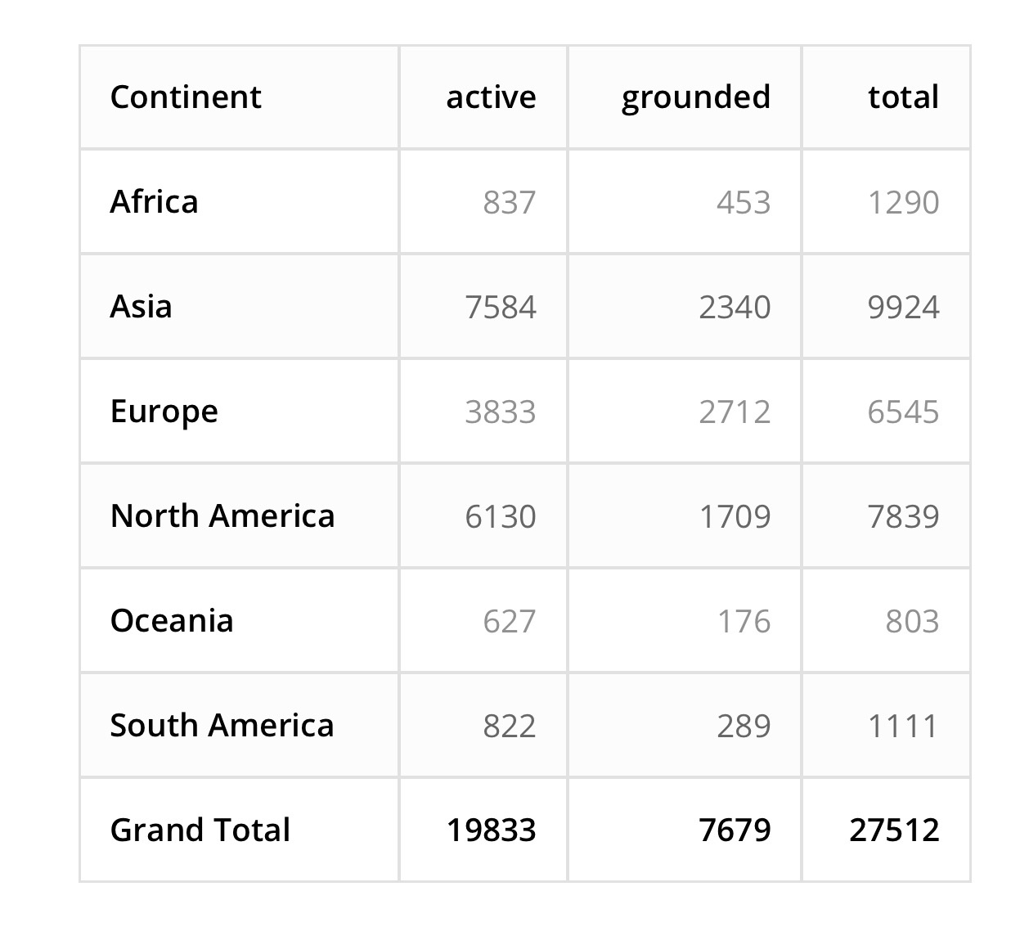Select the Oceania row label

(172, 621)
